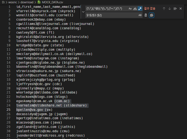Screen dimensions: 187x139
Task: Click text ajedrzejczykg@prlog.org line
Action: click(x=46, y=80)
